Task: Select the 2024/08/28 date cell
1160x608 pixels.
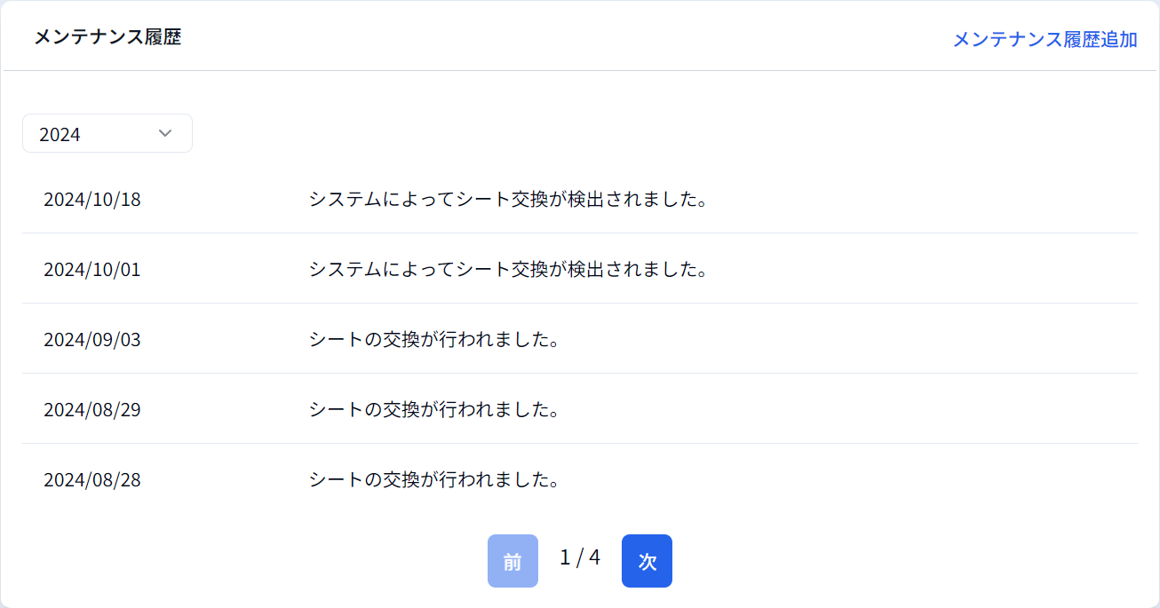Action: (x=92, y=479)
